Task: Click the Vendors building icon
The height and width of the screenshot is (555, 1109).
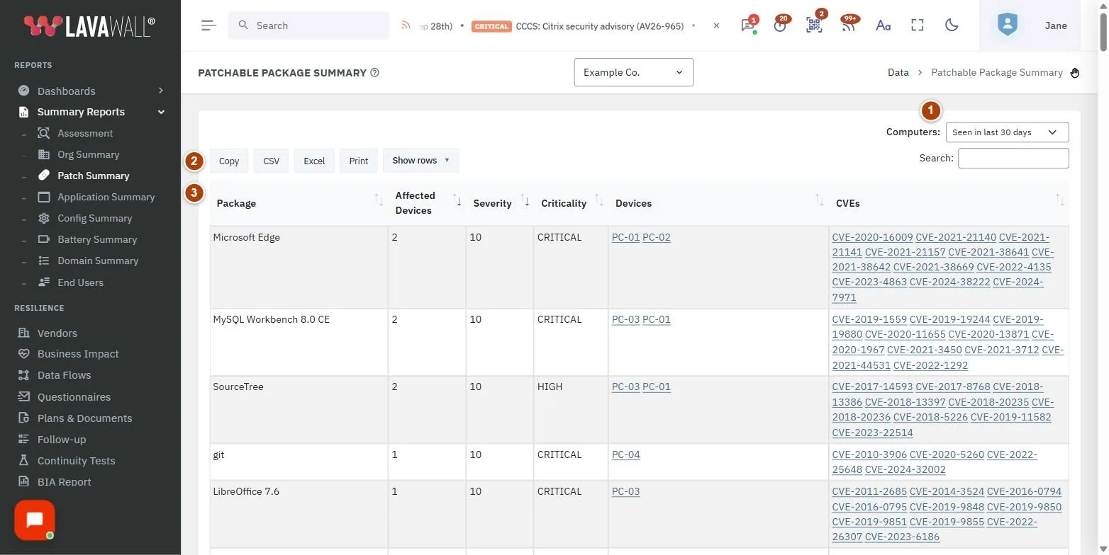Action: coord(24,333)
